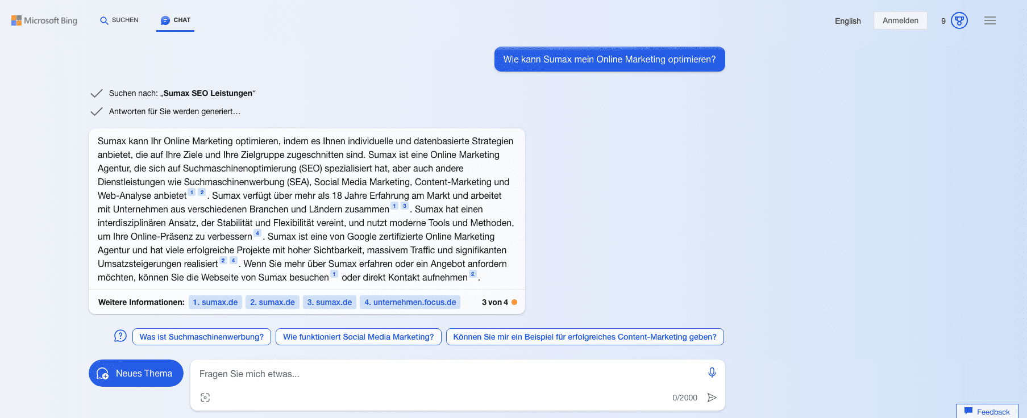Open source link '1. sumax.de'

(215, 302)
